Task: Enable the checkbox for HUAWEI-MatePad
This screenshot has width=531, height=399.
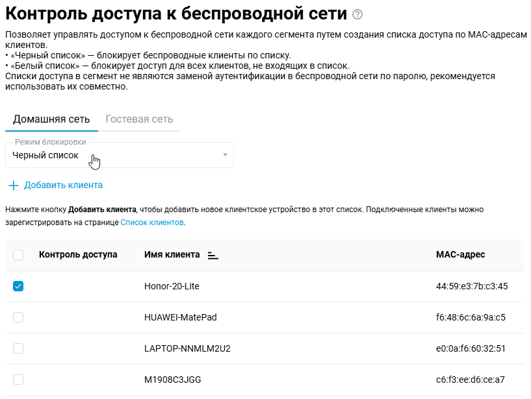Action: 18,317
